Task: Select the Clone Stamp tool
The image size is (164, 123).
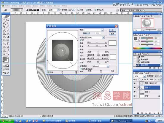Action: pyautogui.click(x=4, y=34)
